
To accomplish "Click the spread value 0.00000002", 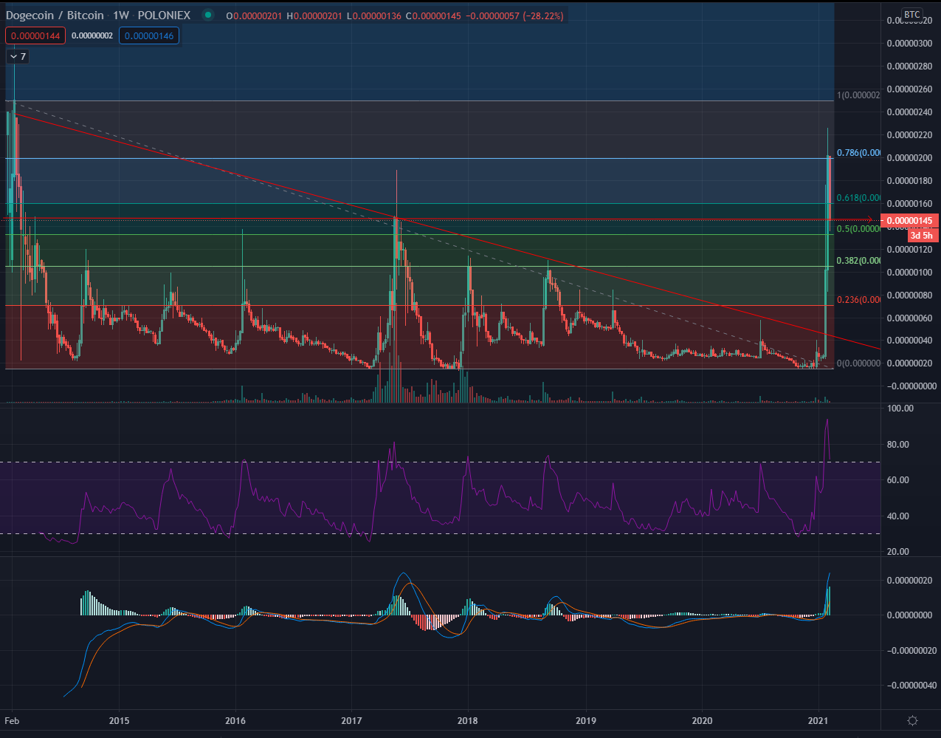I will (x=92, y=35).
